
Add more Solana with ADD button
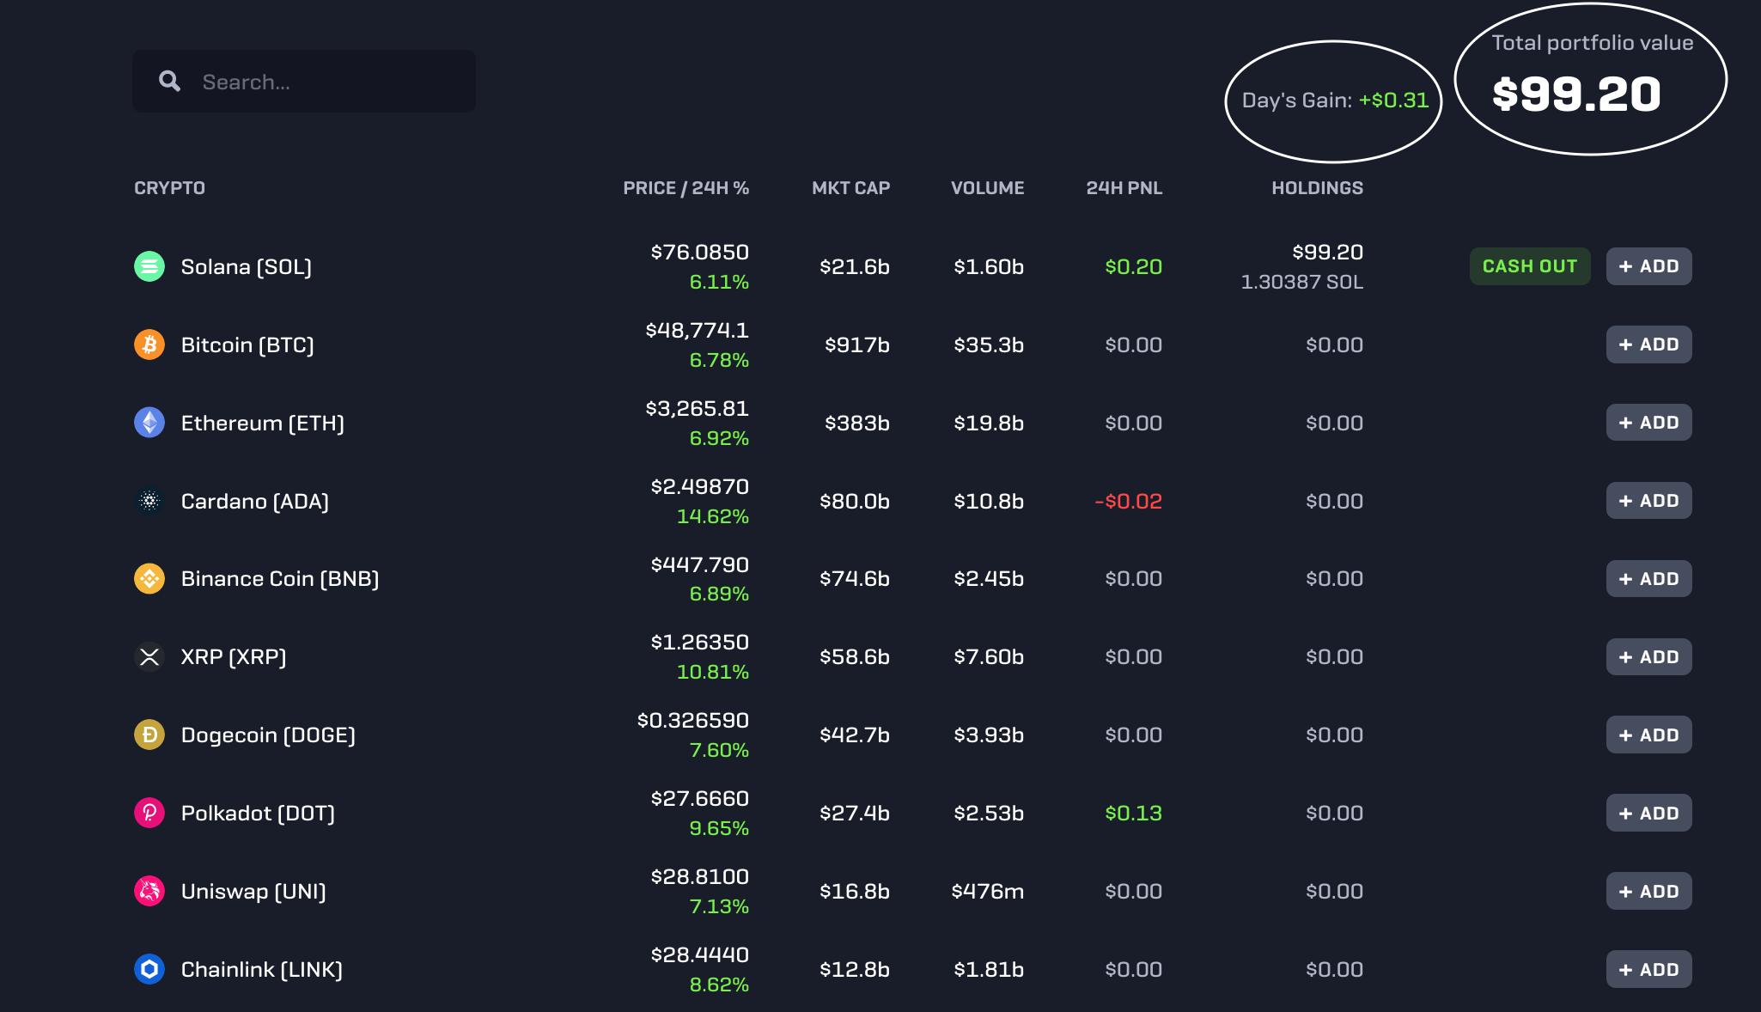point(1648,266)
